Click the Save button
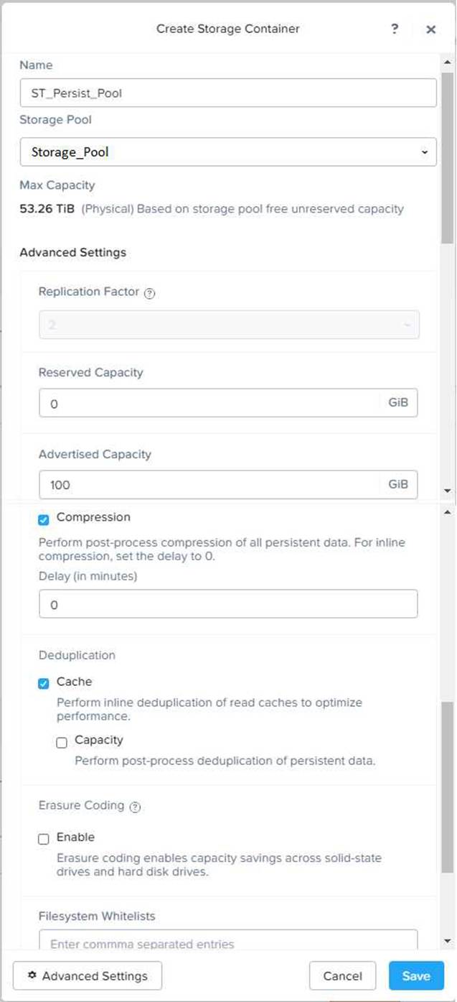The width and height of the screenshot is (457, 1002). 416,975
